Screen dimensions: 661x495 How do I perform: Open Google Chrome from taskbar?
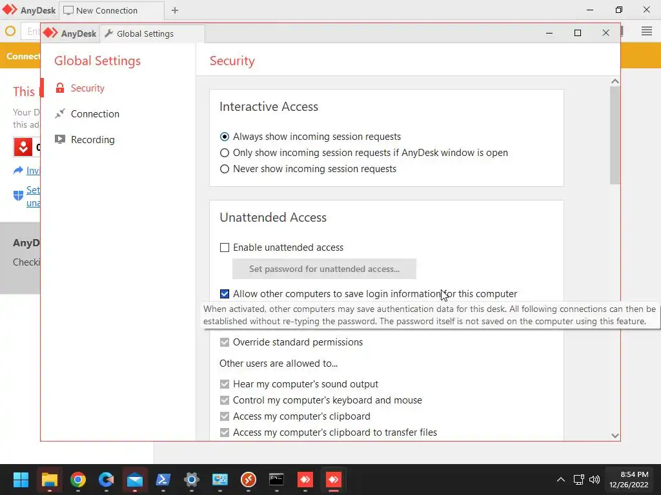coord(78,480)
